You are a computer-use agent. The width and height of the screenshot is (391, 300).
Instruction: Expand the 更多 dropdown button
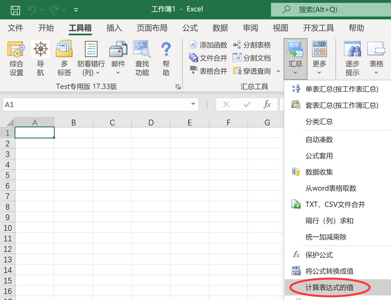coord(319,73)
